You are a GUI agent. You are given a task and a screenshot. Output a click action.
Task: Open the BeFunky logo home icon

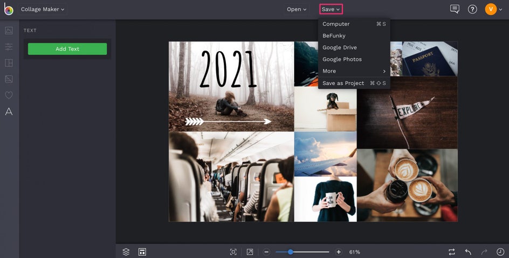coord(9,9)
